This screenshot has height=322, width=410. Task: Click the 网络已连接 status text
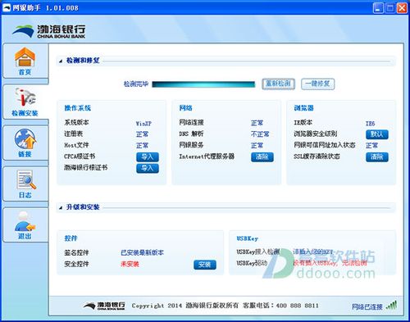pos(367,306)
